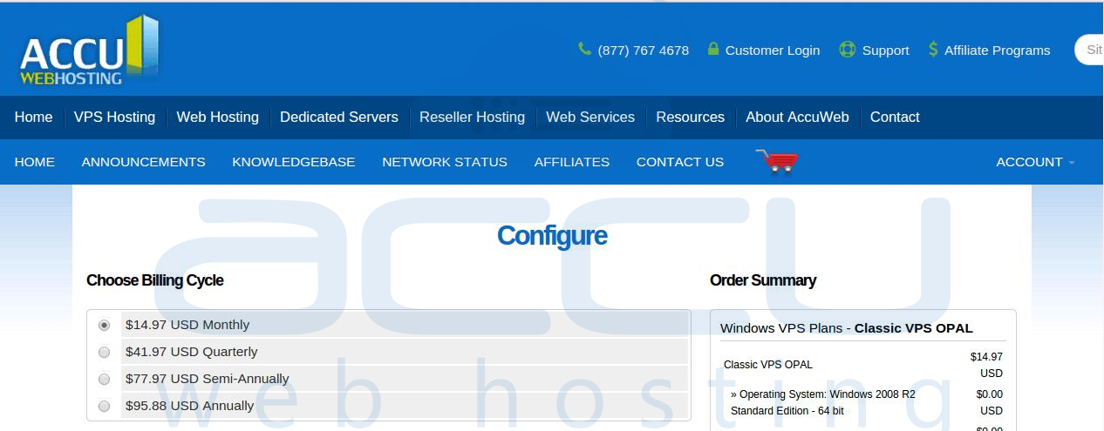Open the KNOWLEDGEBASE link
1104x431 pixels.
coord(294,162)
